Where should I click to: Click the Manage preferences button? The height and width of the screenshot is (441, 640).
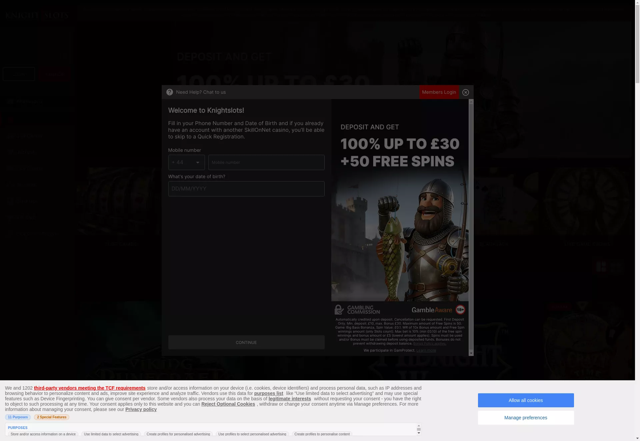526,418
